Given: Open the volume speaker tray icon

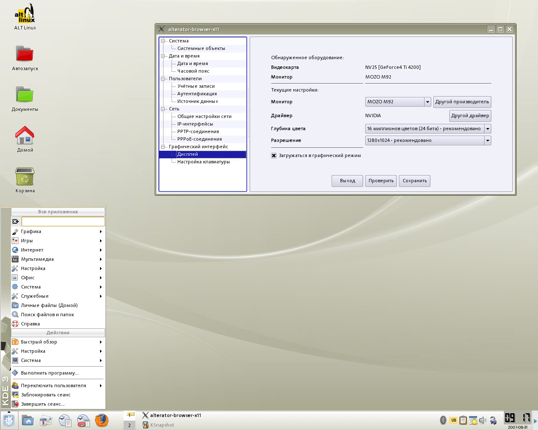Looking at the screenshot, I should [x=483, y=420].
